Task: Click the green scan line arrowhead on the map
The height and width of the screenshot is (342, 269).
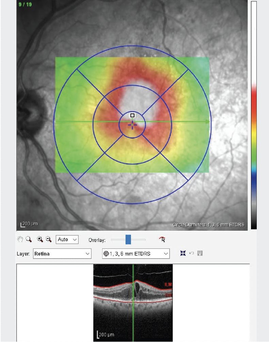Action: tap(208, 122)
